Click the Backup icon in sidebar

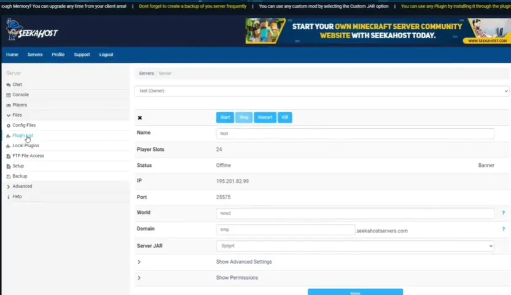click(x=9, y=177)
